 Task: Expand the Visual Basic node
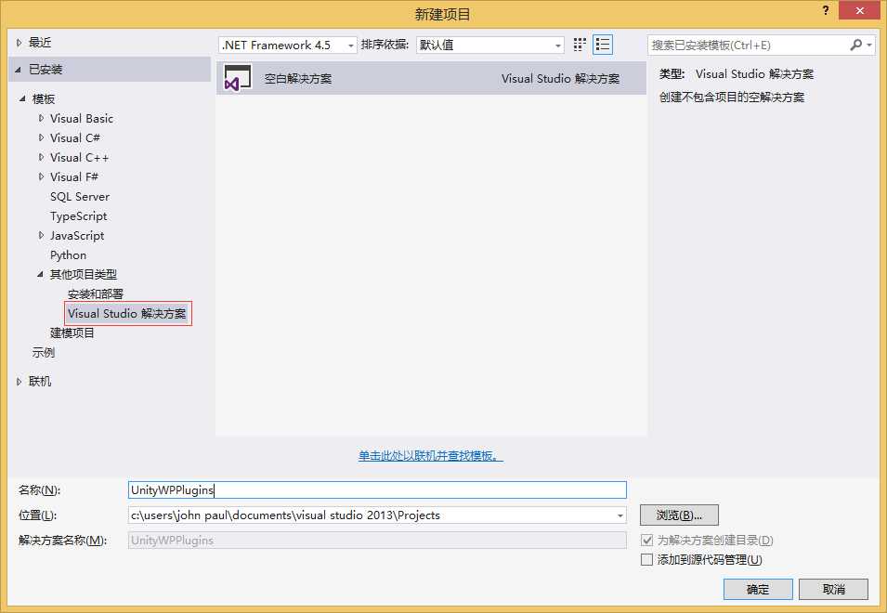coord(41,118)
